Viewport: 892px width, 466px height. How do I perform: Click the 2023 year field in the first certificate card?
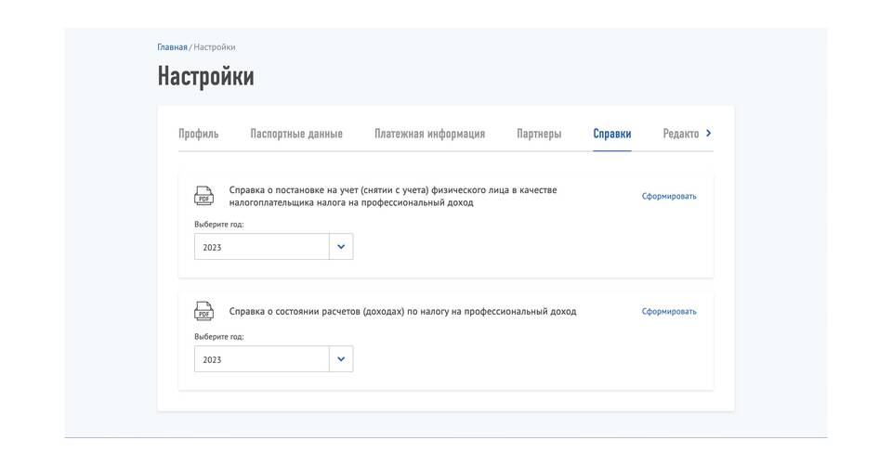click(x=261, y=247)
